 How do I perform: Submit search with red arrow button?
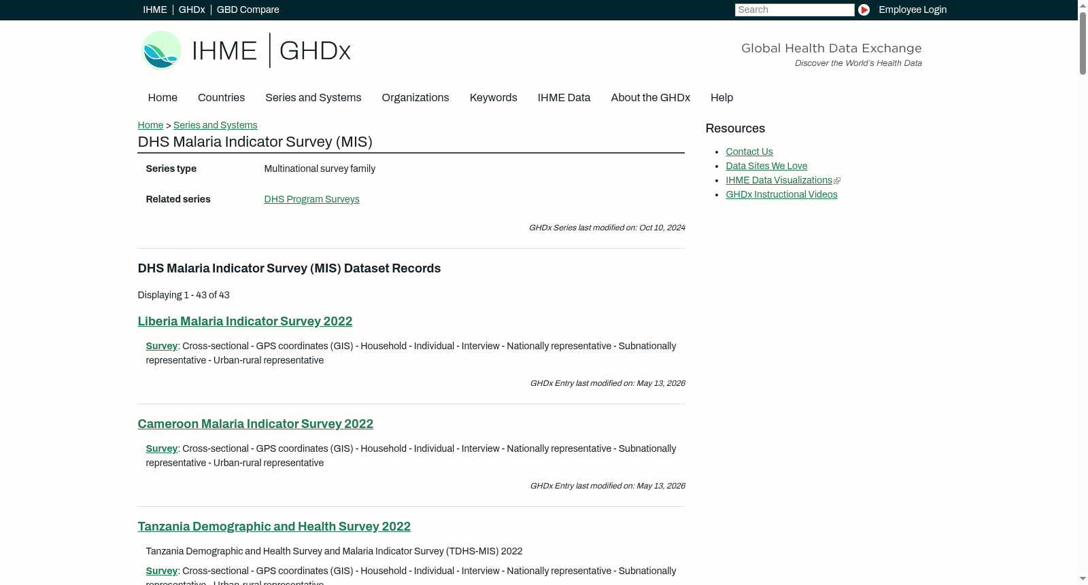[x=864, y=10]
